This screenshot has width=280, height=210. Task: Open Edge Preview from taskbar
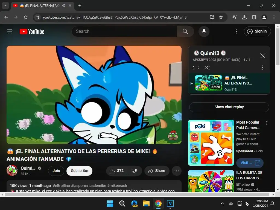pos(134,203)
